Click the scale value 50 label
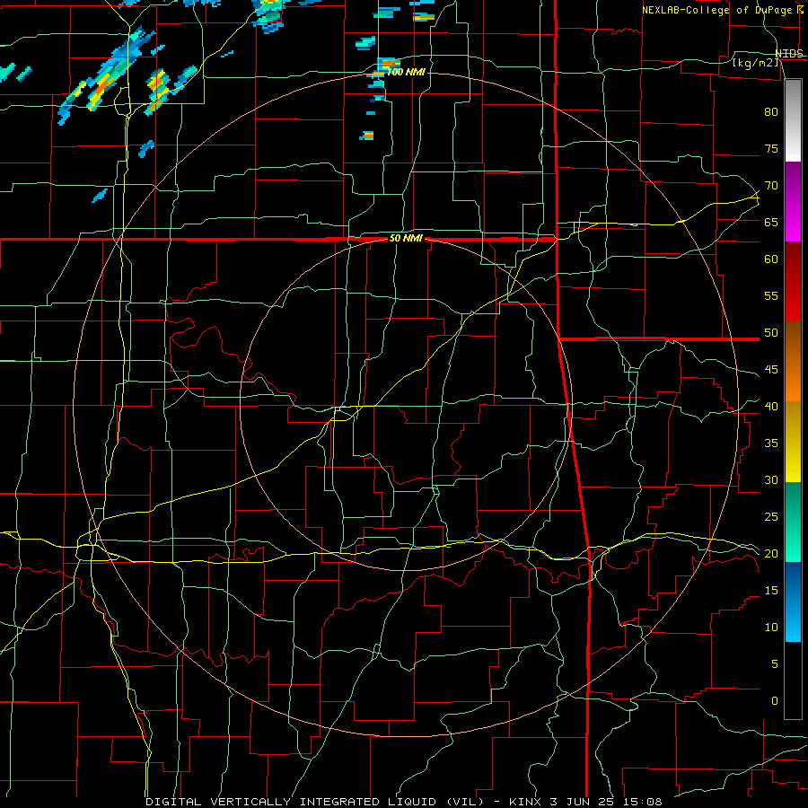Screen dimensions: 808x808 point(771,333)
